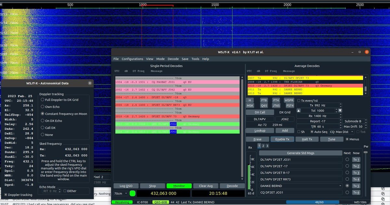Image resolution: width=390 pixels, height=205 pixels.
Task: Click the Stop button
Action: [152, 186]
